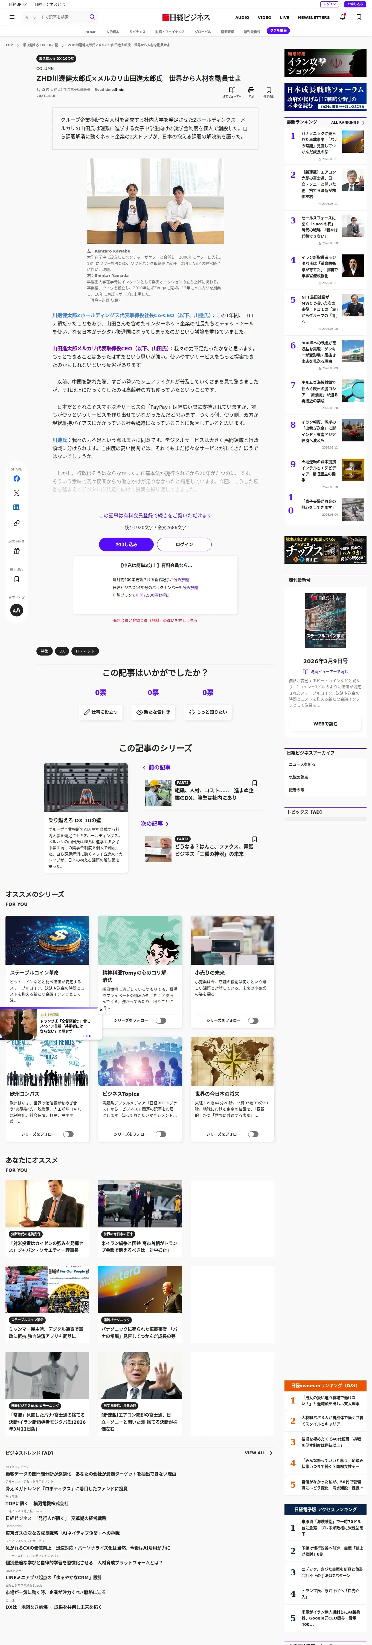Screen dimensions: 372x1645
Task: Toggle series follow for ビジネスTopics
Action: pos(161,1134)
